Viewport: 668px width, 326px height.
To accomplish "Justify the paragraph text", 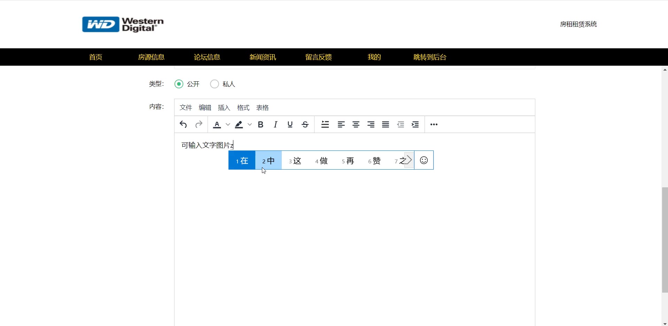I will tap(386, 124).
